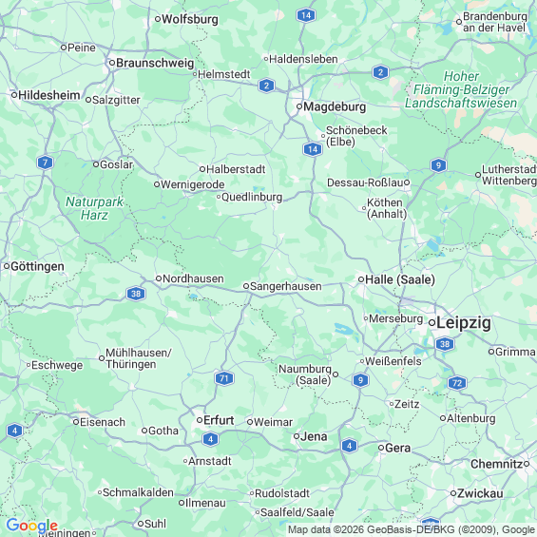Click the Göttingen city marker
537x537 pixels.
7,266
